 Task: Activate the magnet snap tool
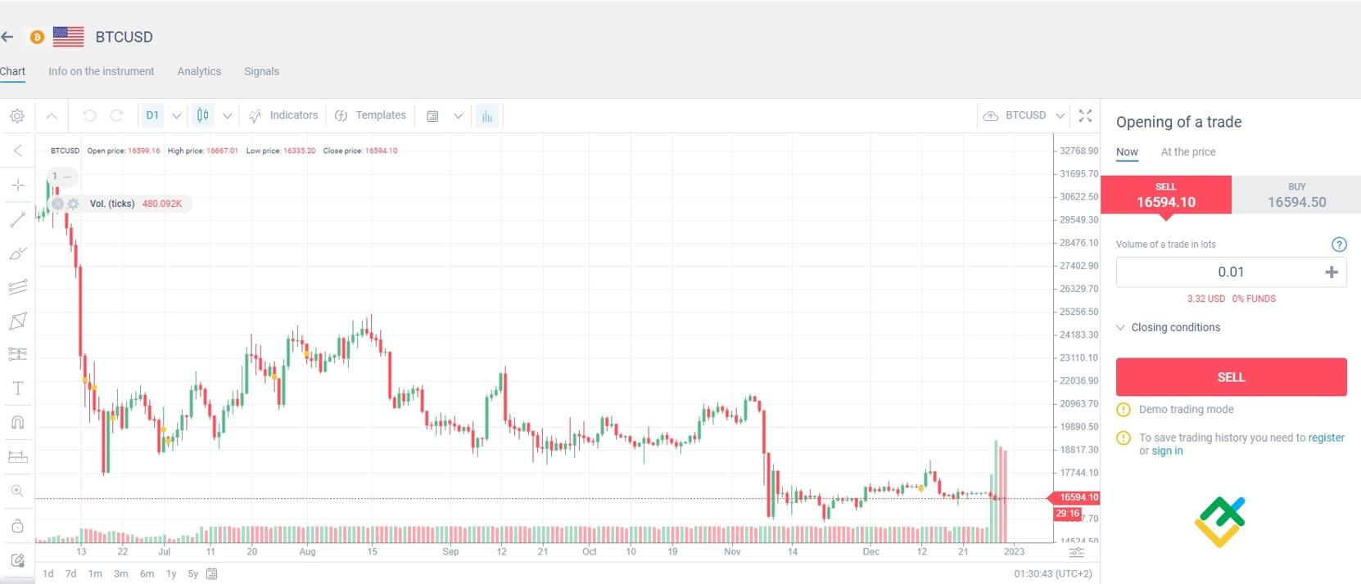click(x=17, y=422)
